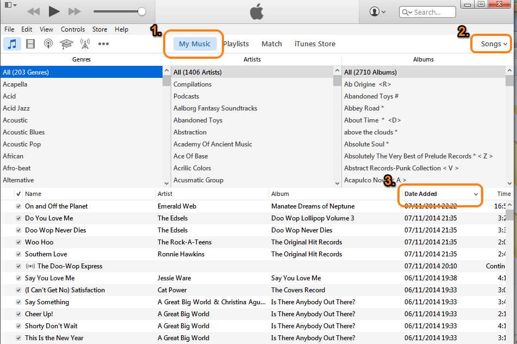Open the Podcasts library icon
517x344 pixels.
point(48,44)
